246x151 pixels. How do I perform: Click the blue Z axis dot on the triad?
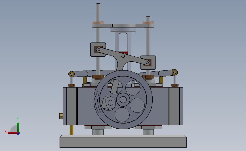point(18,133)
